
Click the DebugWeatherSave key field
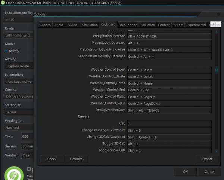tap(169, 110)
